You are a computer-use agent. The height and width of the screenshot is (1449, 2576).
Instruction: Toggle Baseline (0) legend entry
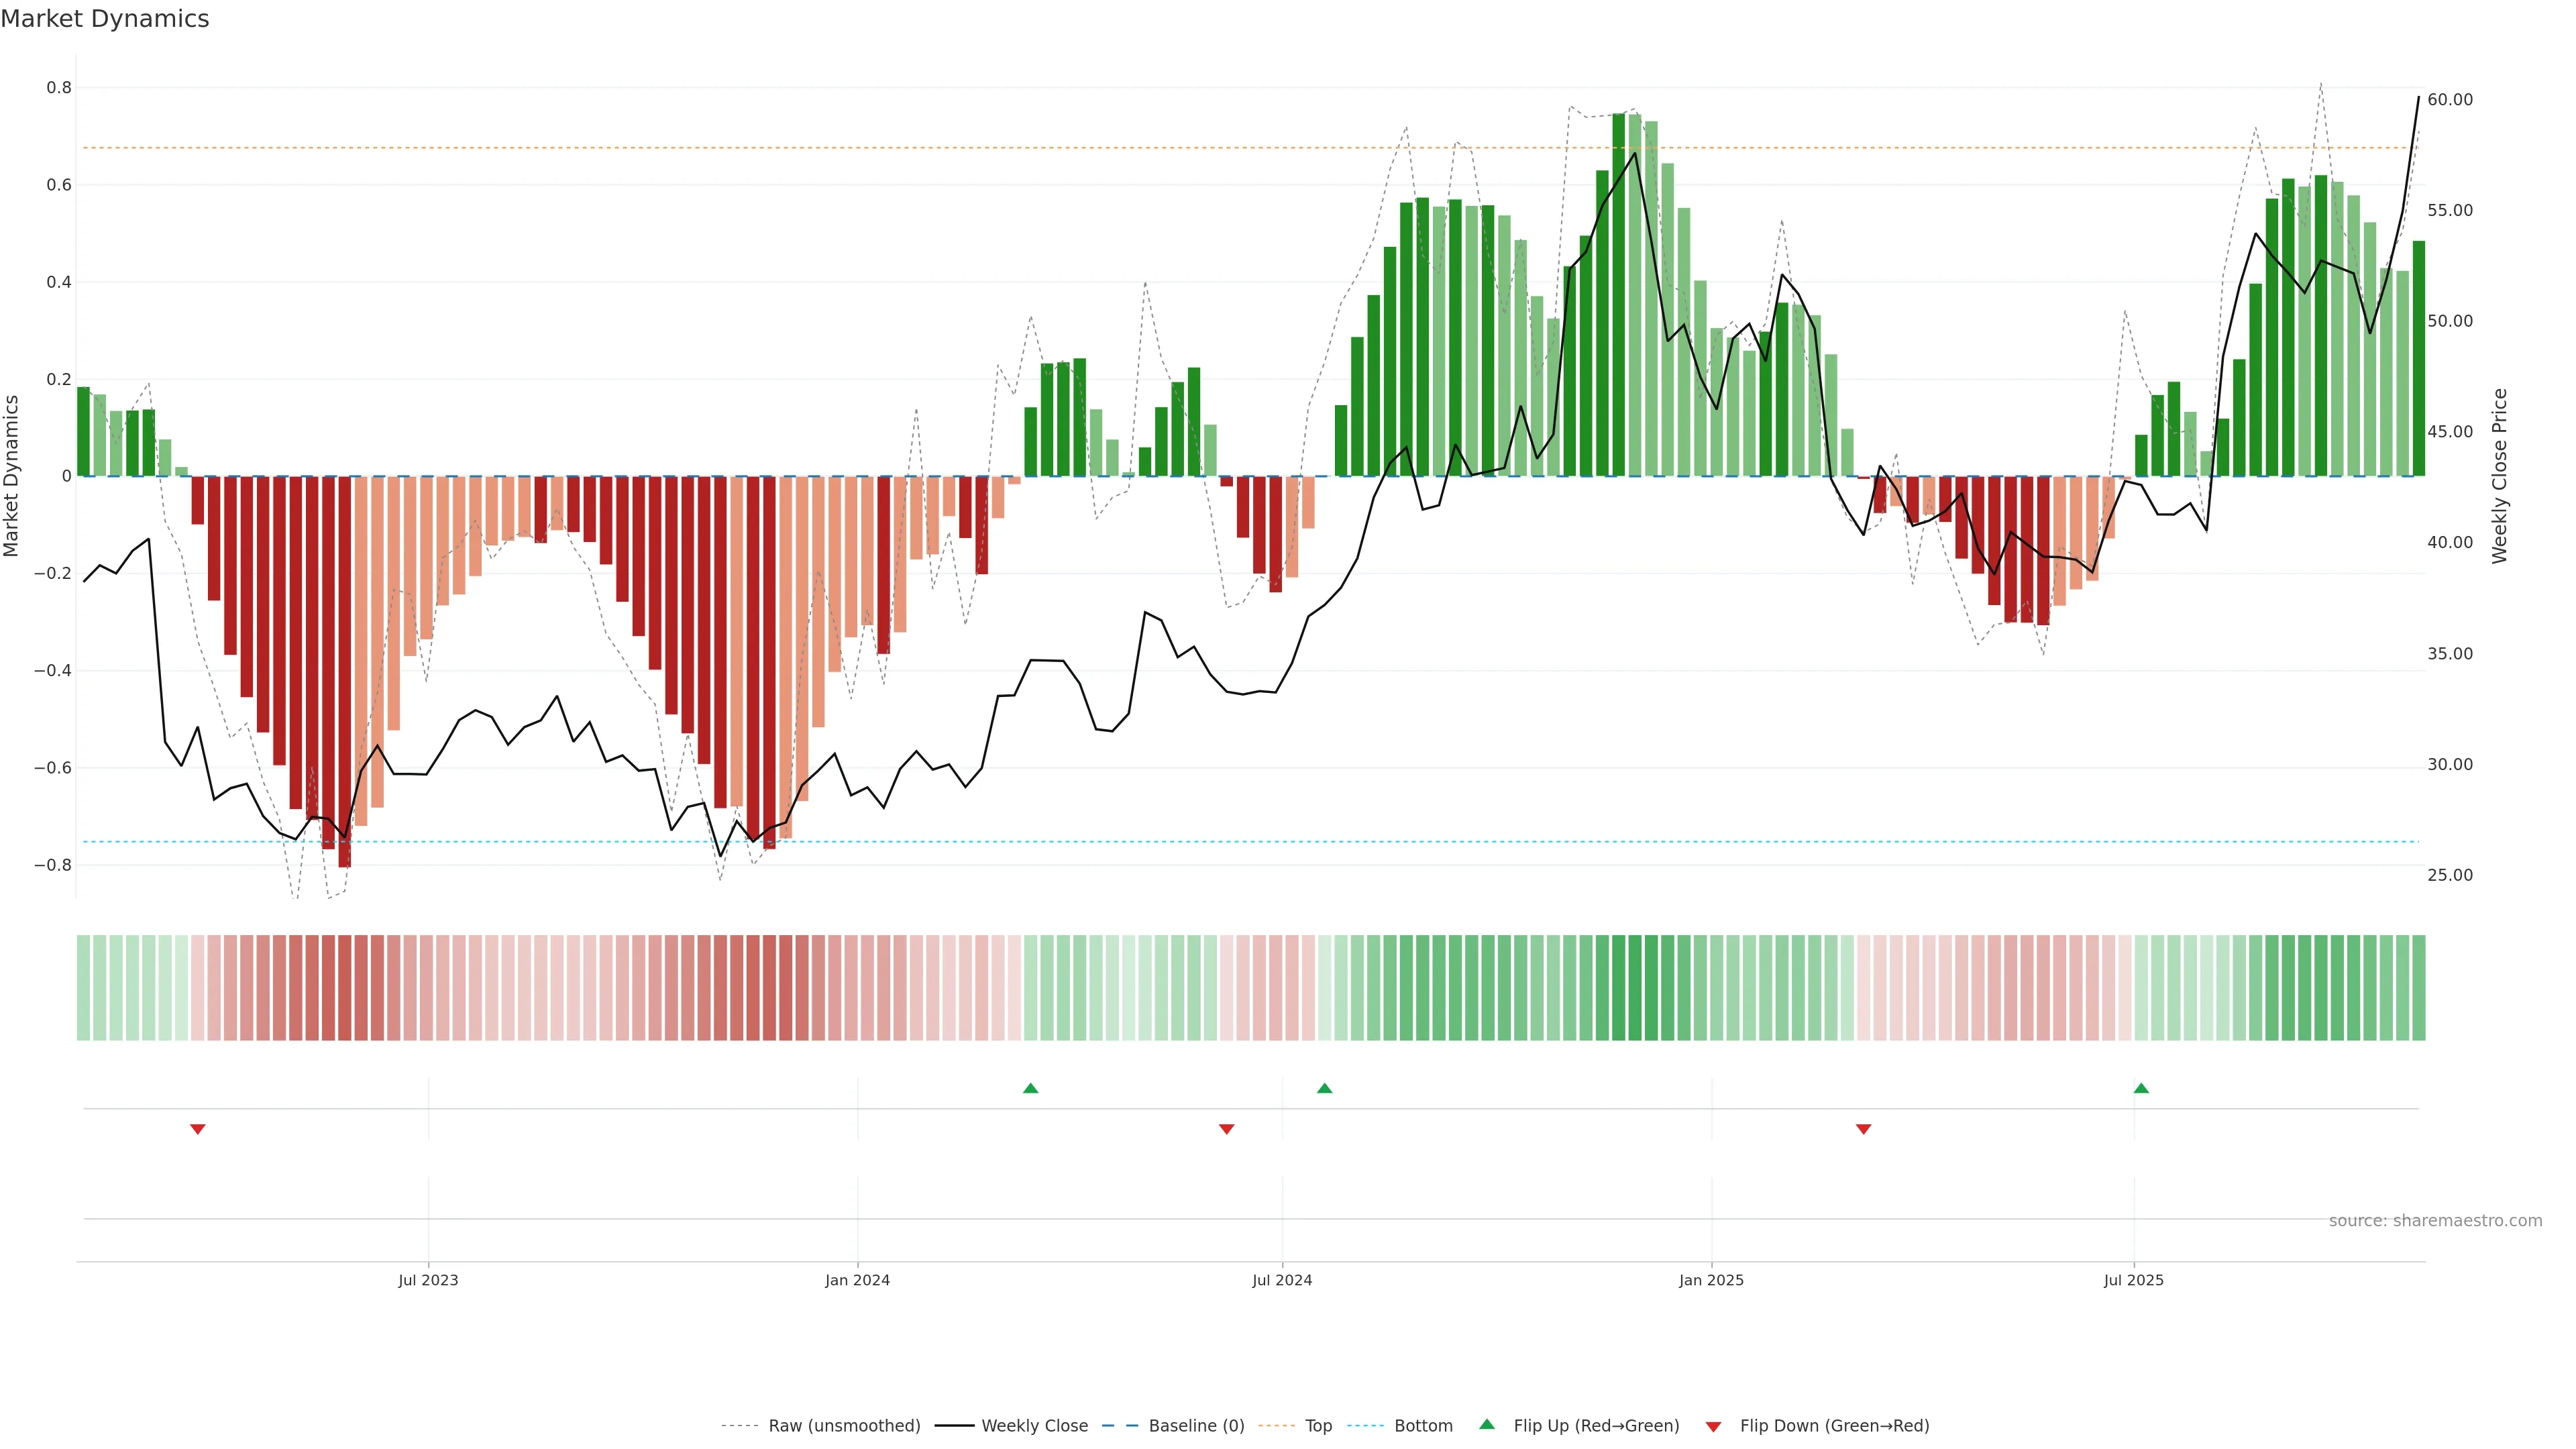pos(1196,1426)
